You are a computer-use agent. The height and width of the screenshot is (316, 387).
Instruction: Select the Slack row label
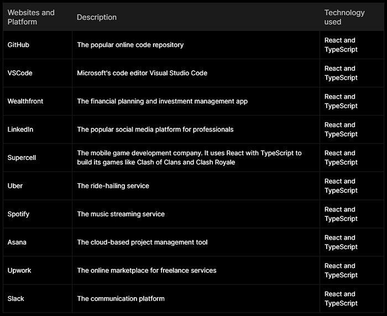[16, 298]
